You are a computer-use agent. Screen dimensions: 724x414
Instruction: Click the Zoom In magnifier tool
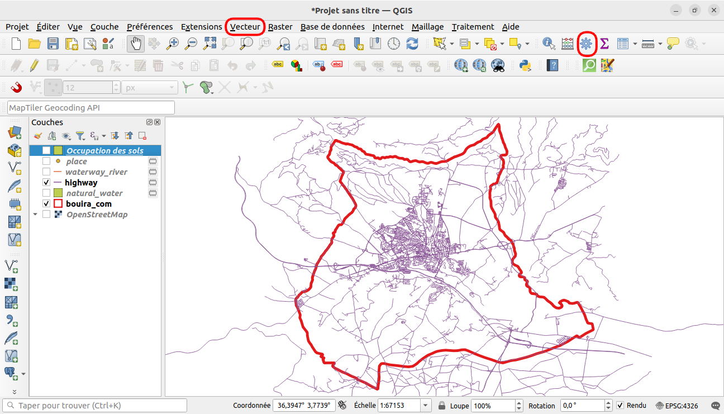pos(173,44)
